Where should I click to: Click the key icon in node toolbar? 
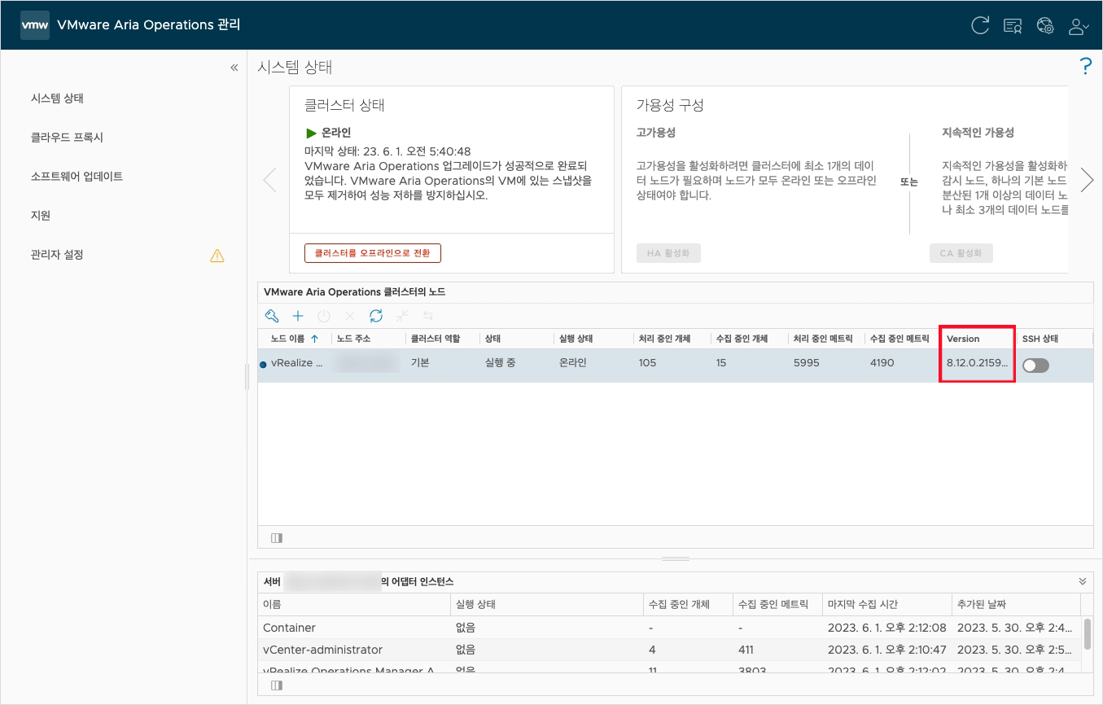(x=273, y=316)
